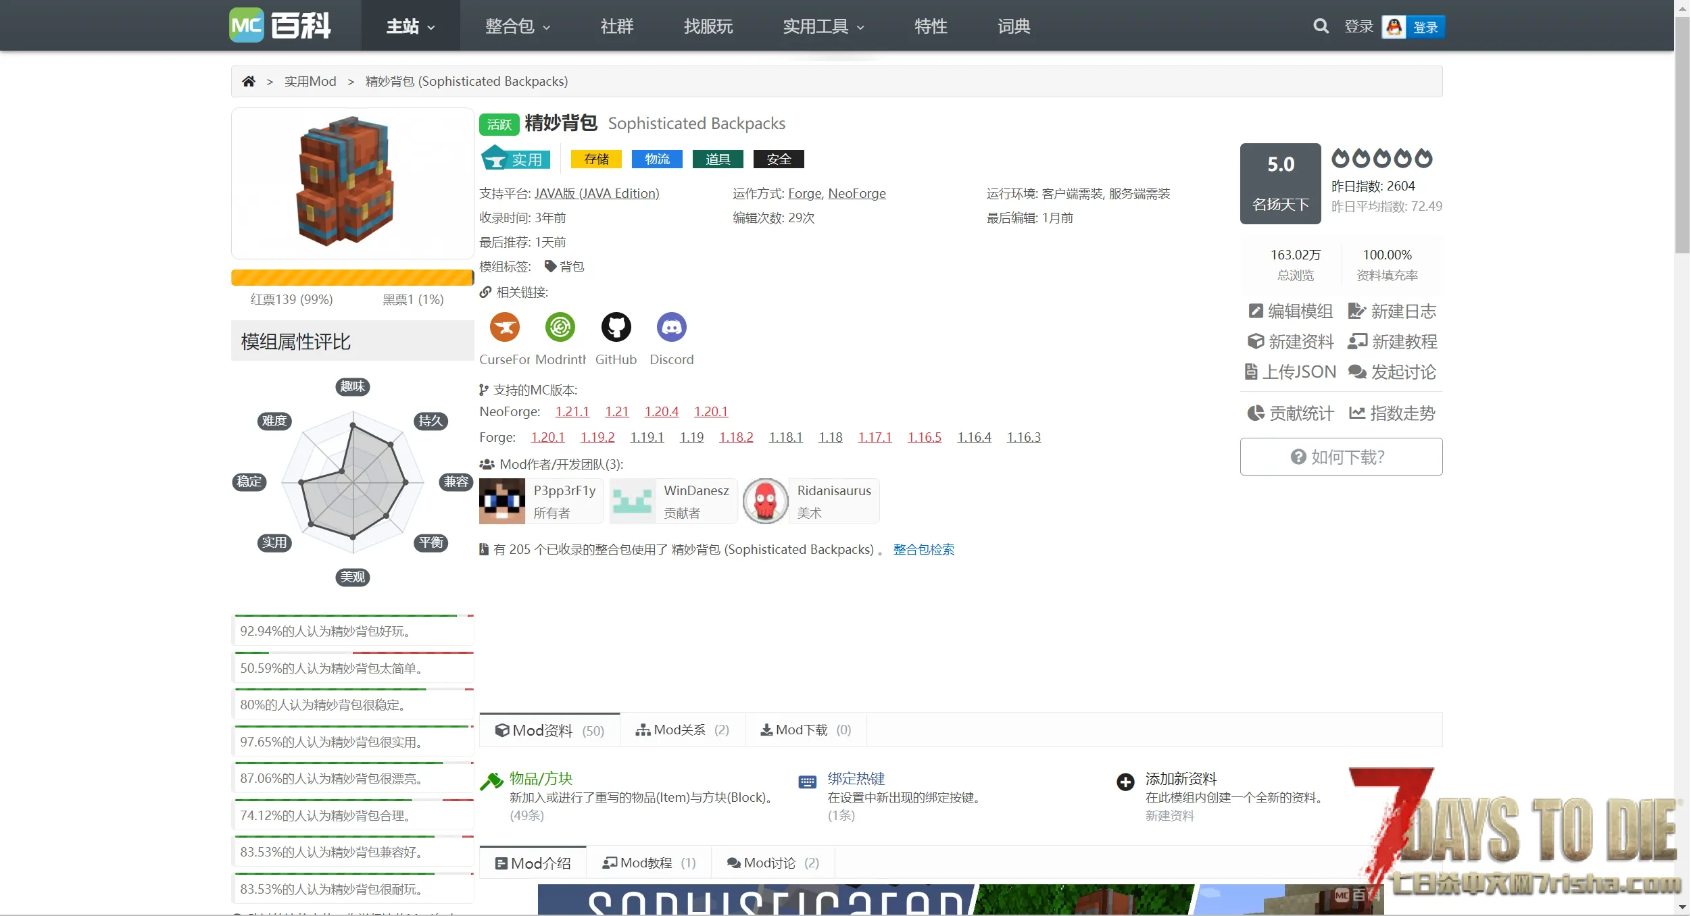Open the 找服玩 nav item
Image resolution: width=1691 pixels, height=916 pixels.
[x=708, y=26]
